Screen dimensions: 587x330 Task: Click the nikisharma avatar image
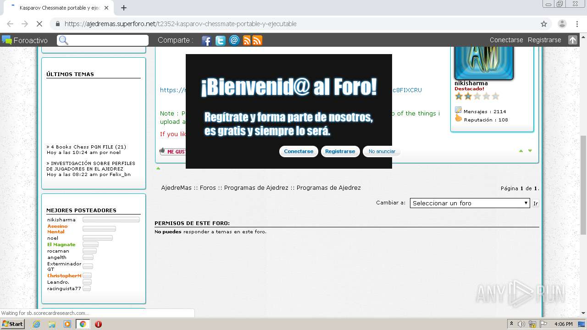[x=484, y=63]
